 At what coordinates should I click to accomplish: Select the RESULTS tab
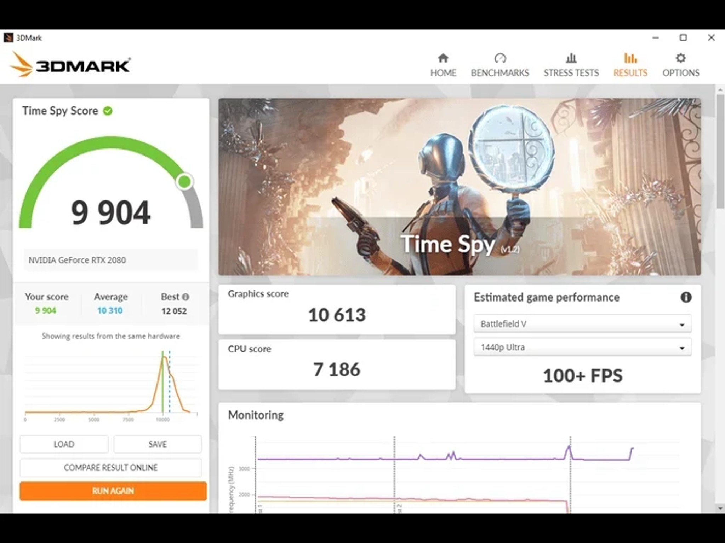(630, 65)
